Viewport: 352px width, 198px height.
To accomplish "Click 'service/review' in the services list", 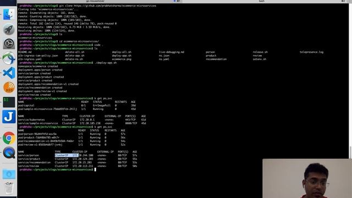I will [29, 166].
